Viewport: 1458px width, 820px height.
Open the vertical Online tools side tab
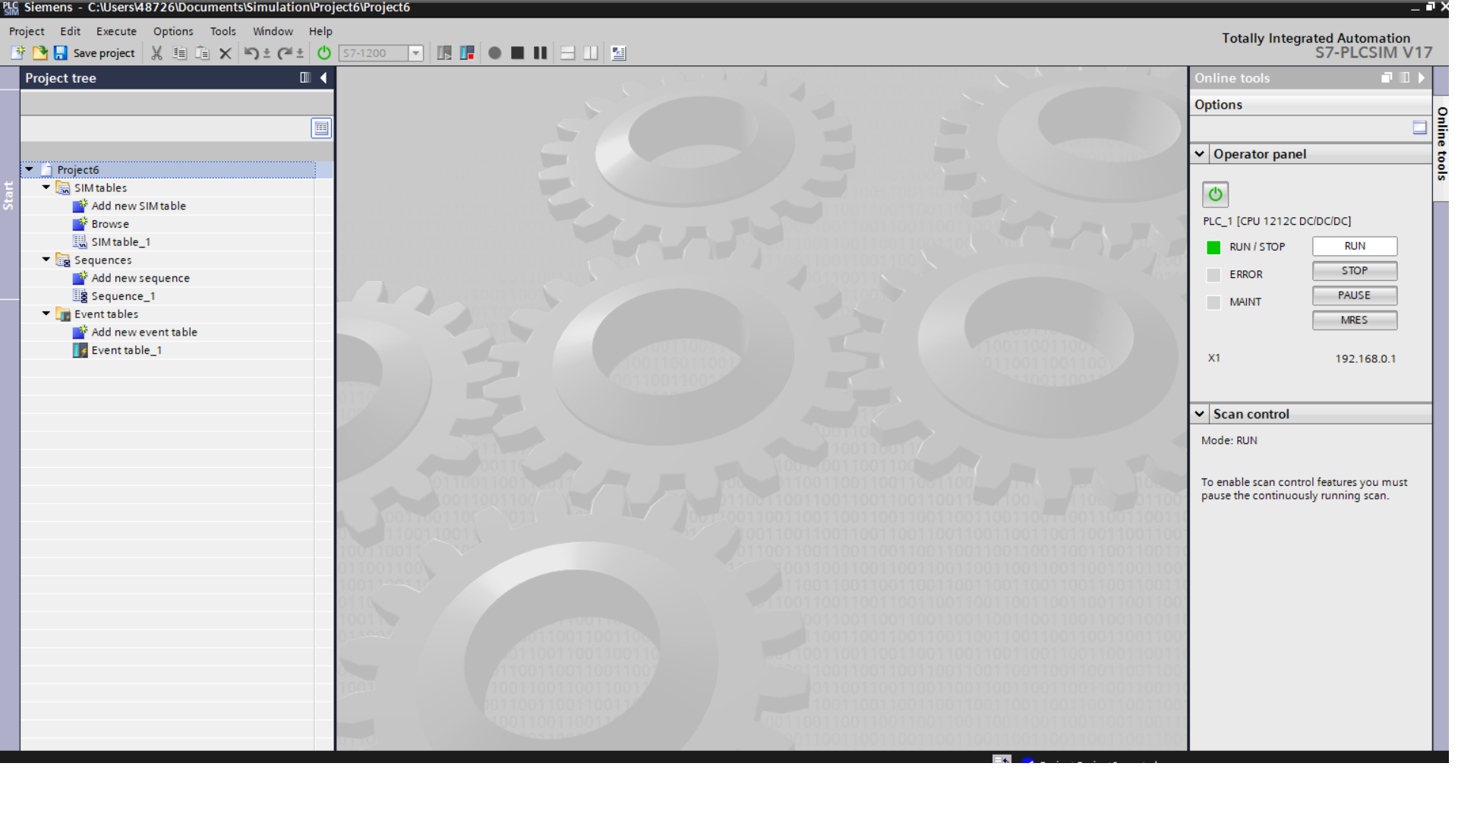[1441, 144]
